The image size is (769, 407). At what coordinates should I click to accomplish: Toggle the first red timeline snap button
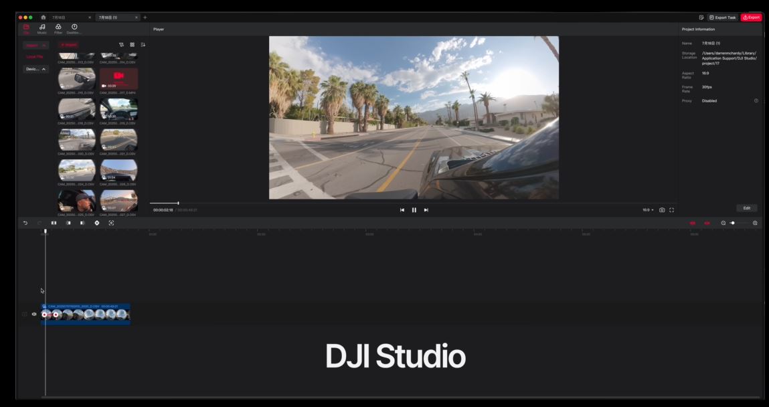pos(693,223)
